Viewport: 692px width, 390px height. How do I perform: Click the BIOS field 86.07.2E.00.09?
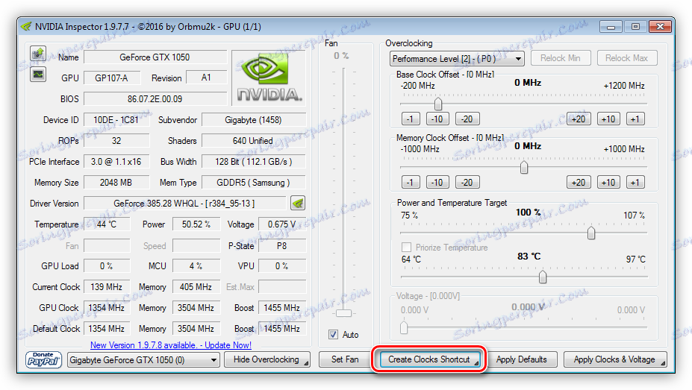click(x=155, y=98)
